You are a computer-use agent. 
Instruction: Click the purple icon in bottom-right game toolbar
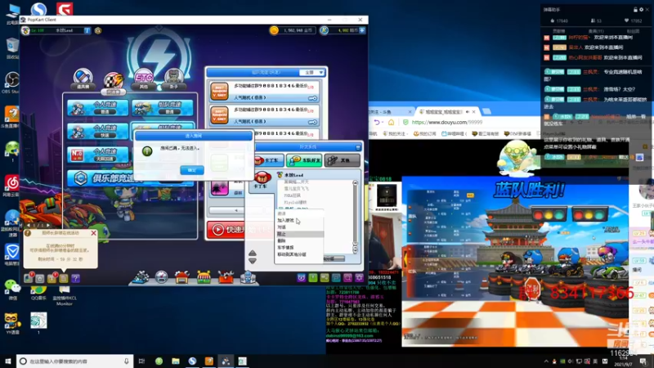(301, 278)
